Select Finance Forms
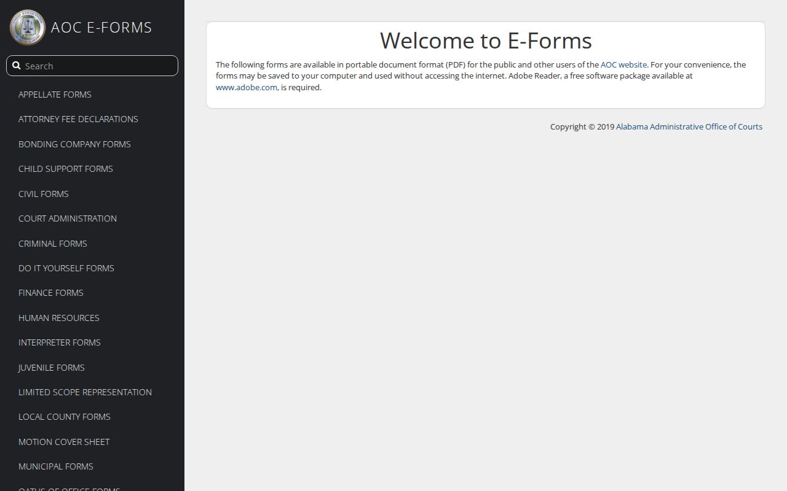Screen dimensions: 787x491 51,293
